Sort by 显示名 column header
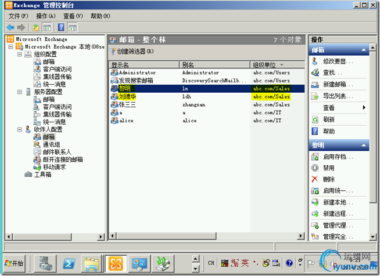Image resolution: width=380 pixels, height=276 pixels. tap(144, 65)
